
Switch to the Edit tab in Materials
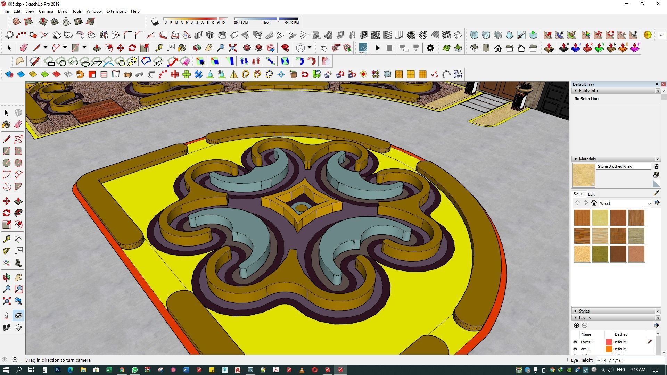coord(591,194)
